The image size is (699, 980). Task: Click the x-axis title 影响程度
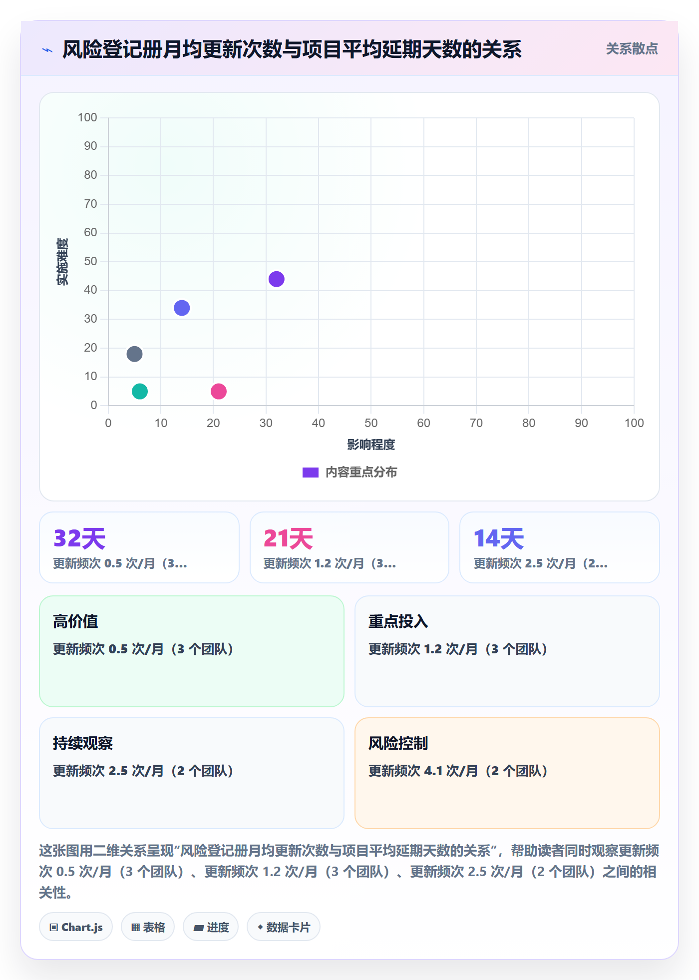(x=371, y=445)
